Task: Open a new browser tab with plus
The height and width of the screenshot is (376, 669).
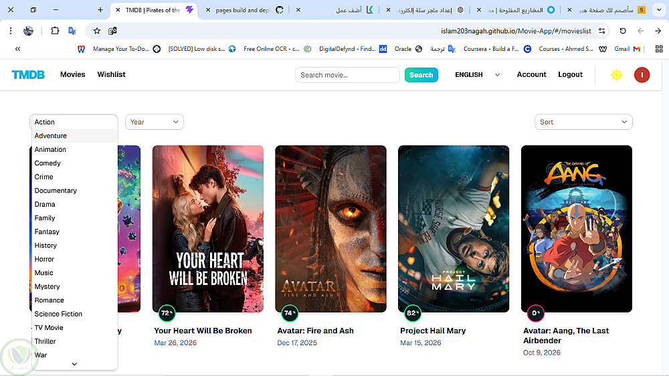Action: click(x=100, y=10)
